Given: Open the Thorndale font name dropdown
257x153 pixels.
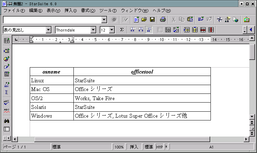Looking at the screenshot, I should click(x=93, y=30).
